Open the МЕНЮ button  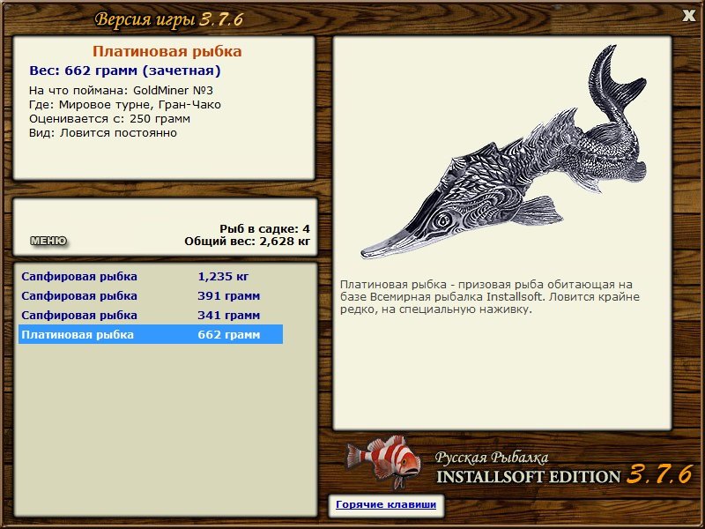pos(48,241)
